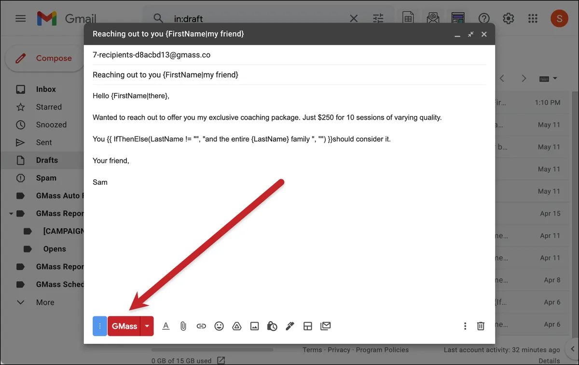Show advanced search options

tap(378, 19)
